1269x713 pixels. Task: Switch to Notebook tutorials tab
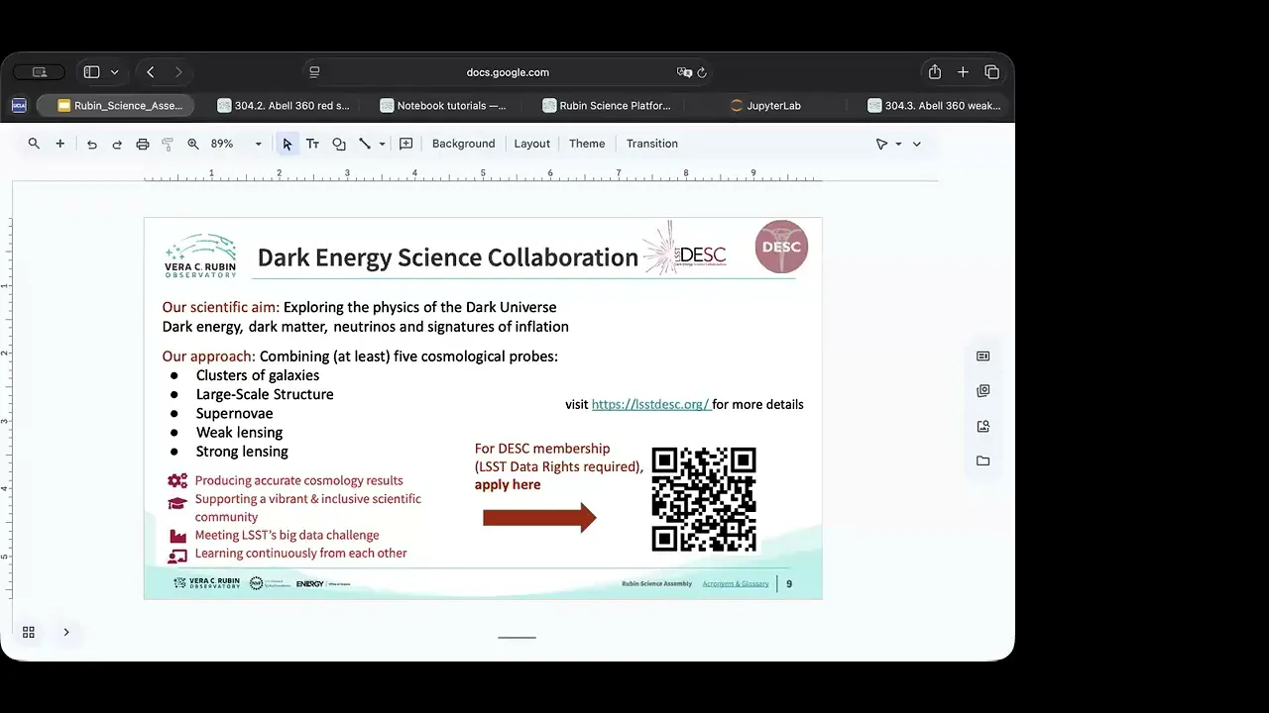[443, 105]
